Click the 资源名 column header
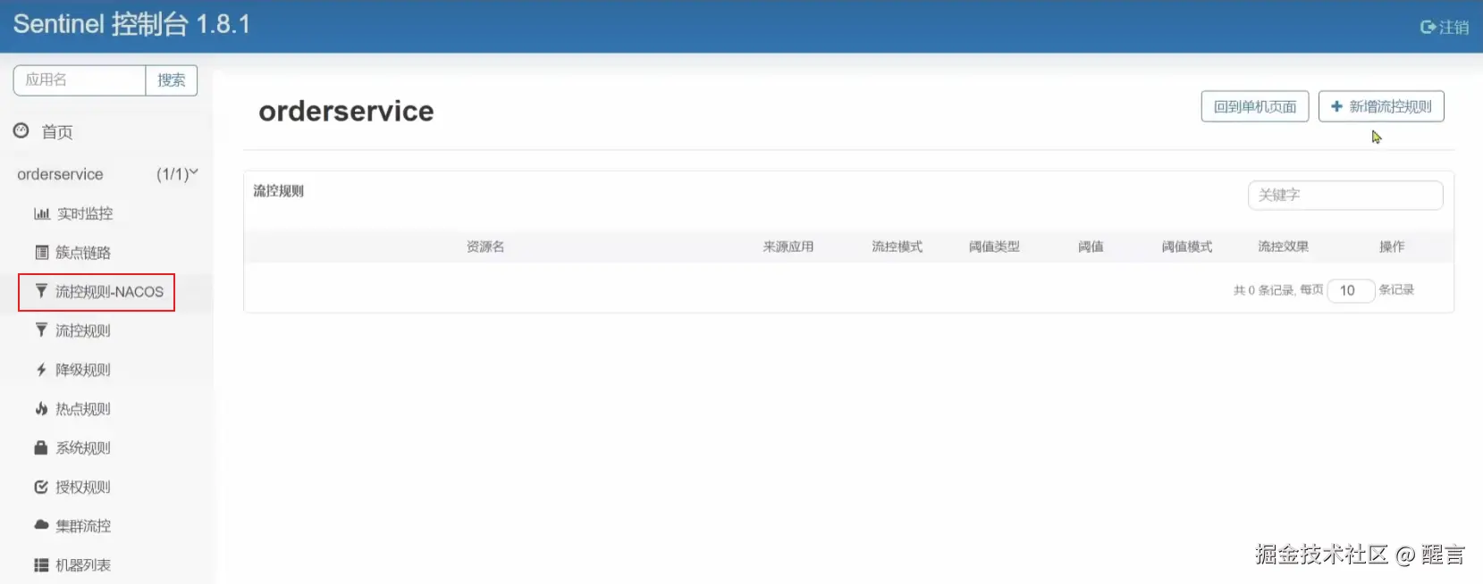Viewport: 1483px width, 584px height. click(485, 246)
